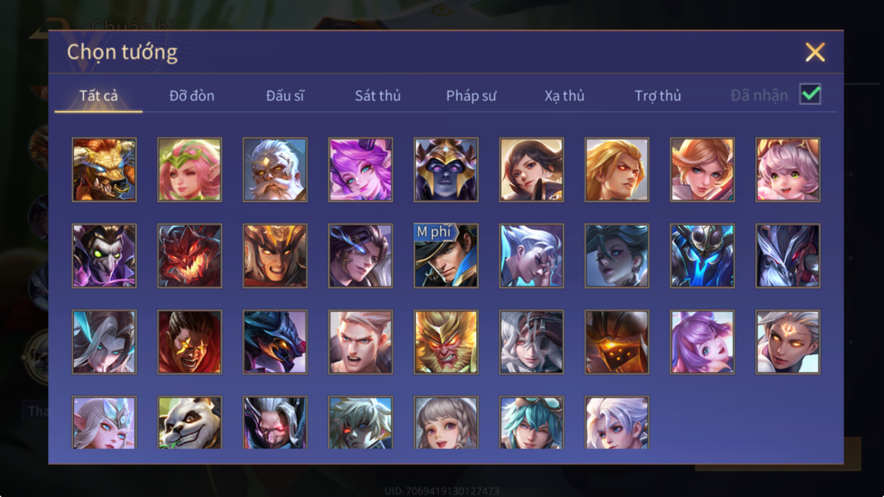
Task: Select the orange beast hero portrait
Action: pos(104,169)
